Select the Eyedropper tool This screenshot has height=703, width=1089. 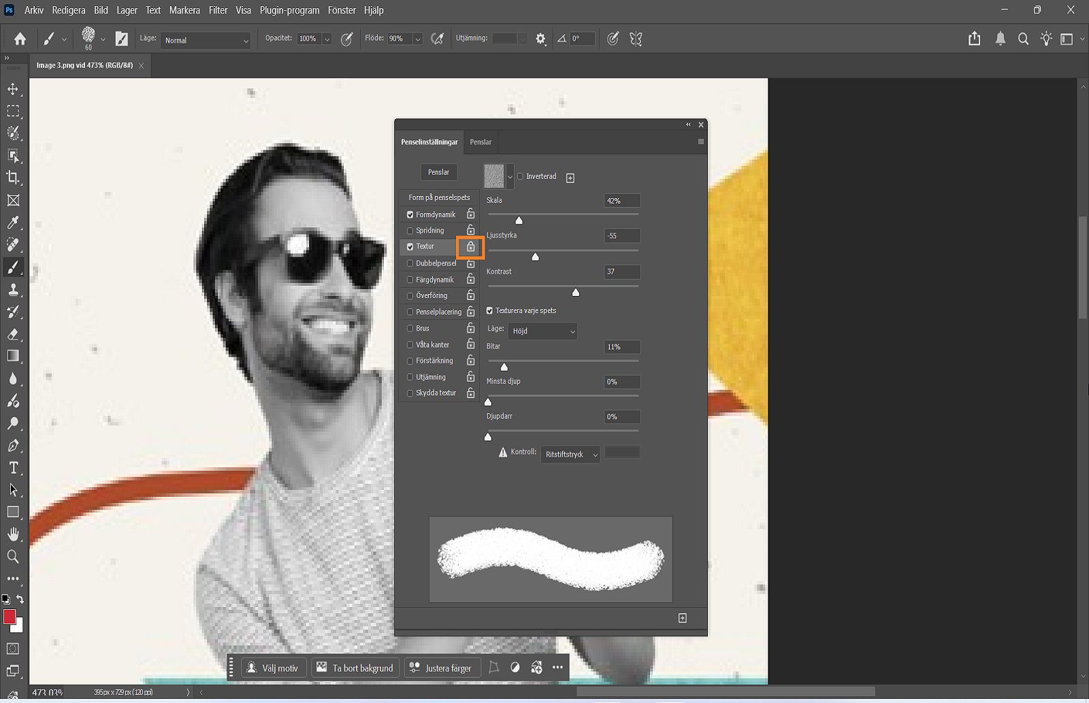pos(14,223)
